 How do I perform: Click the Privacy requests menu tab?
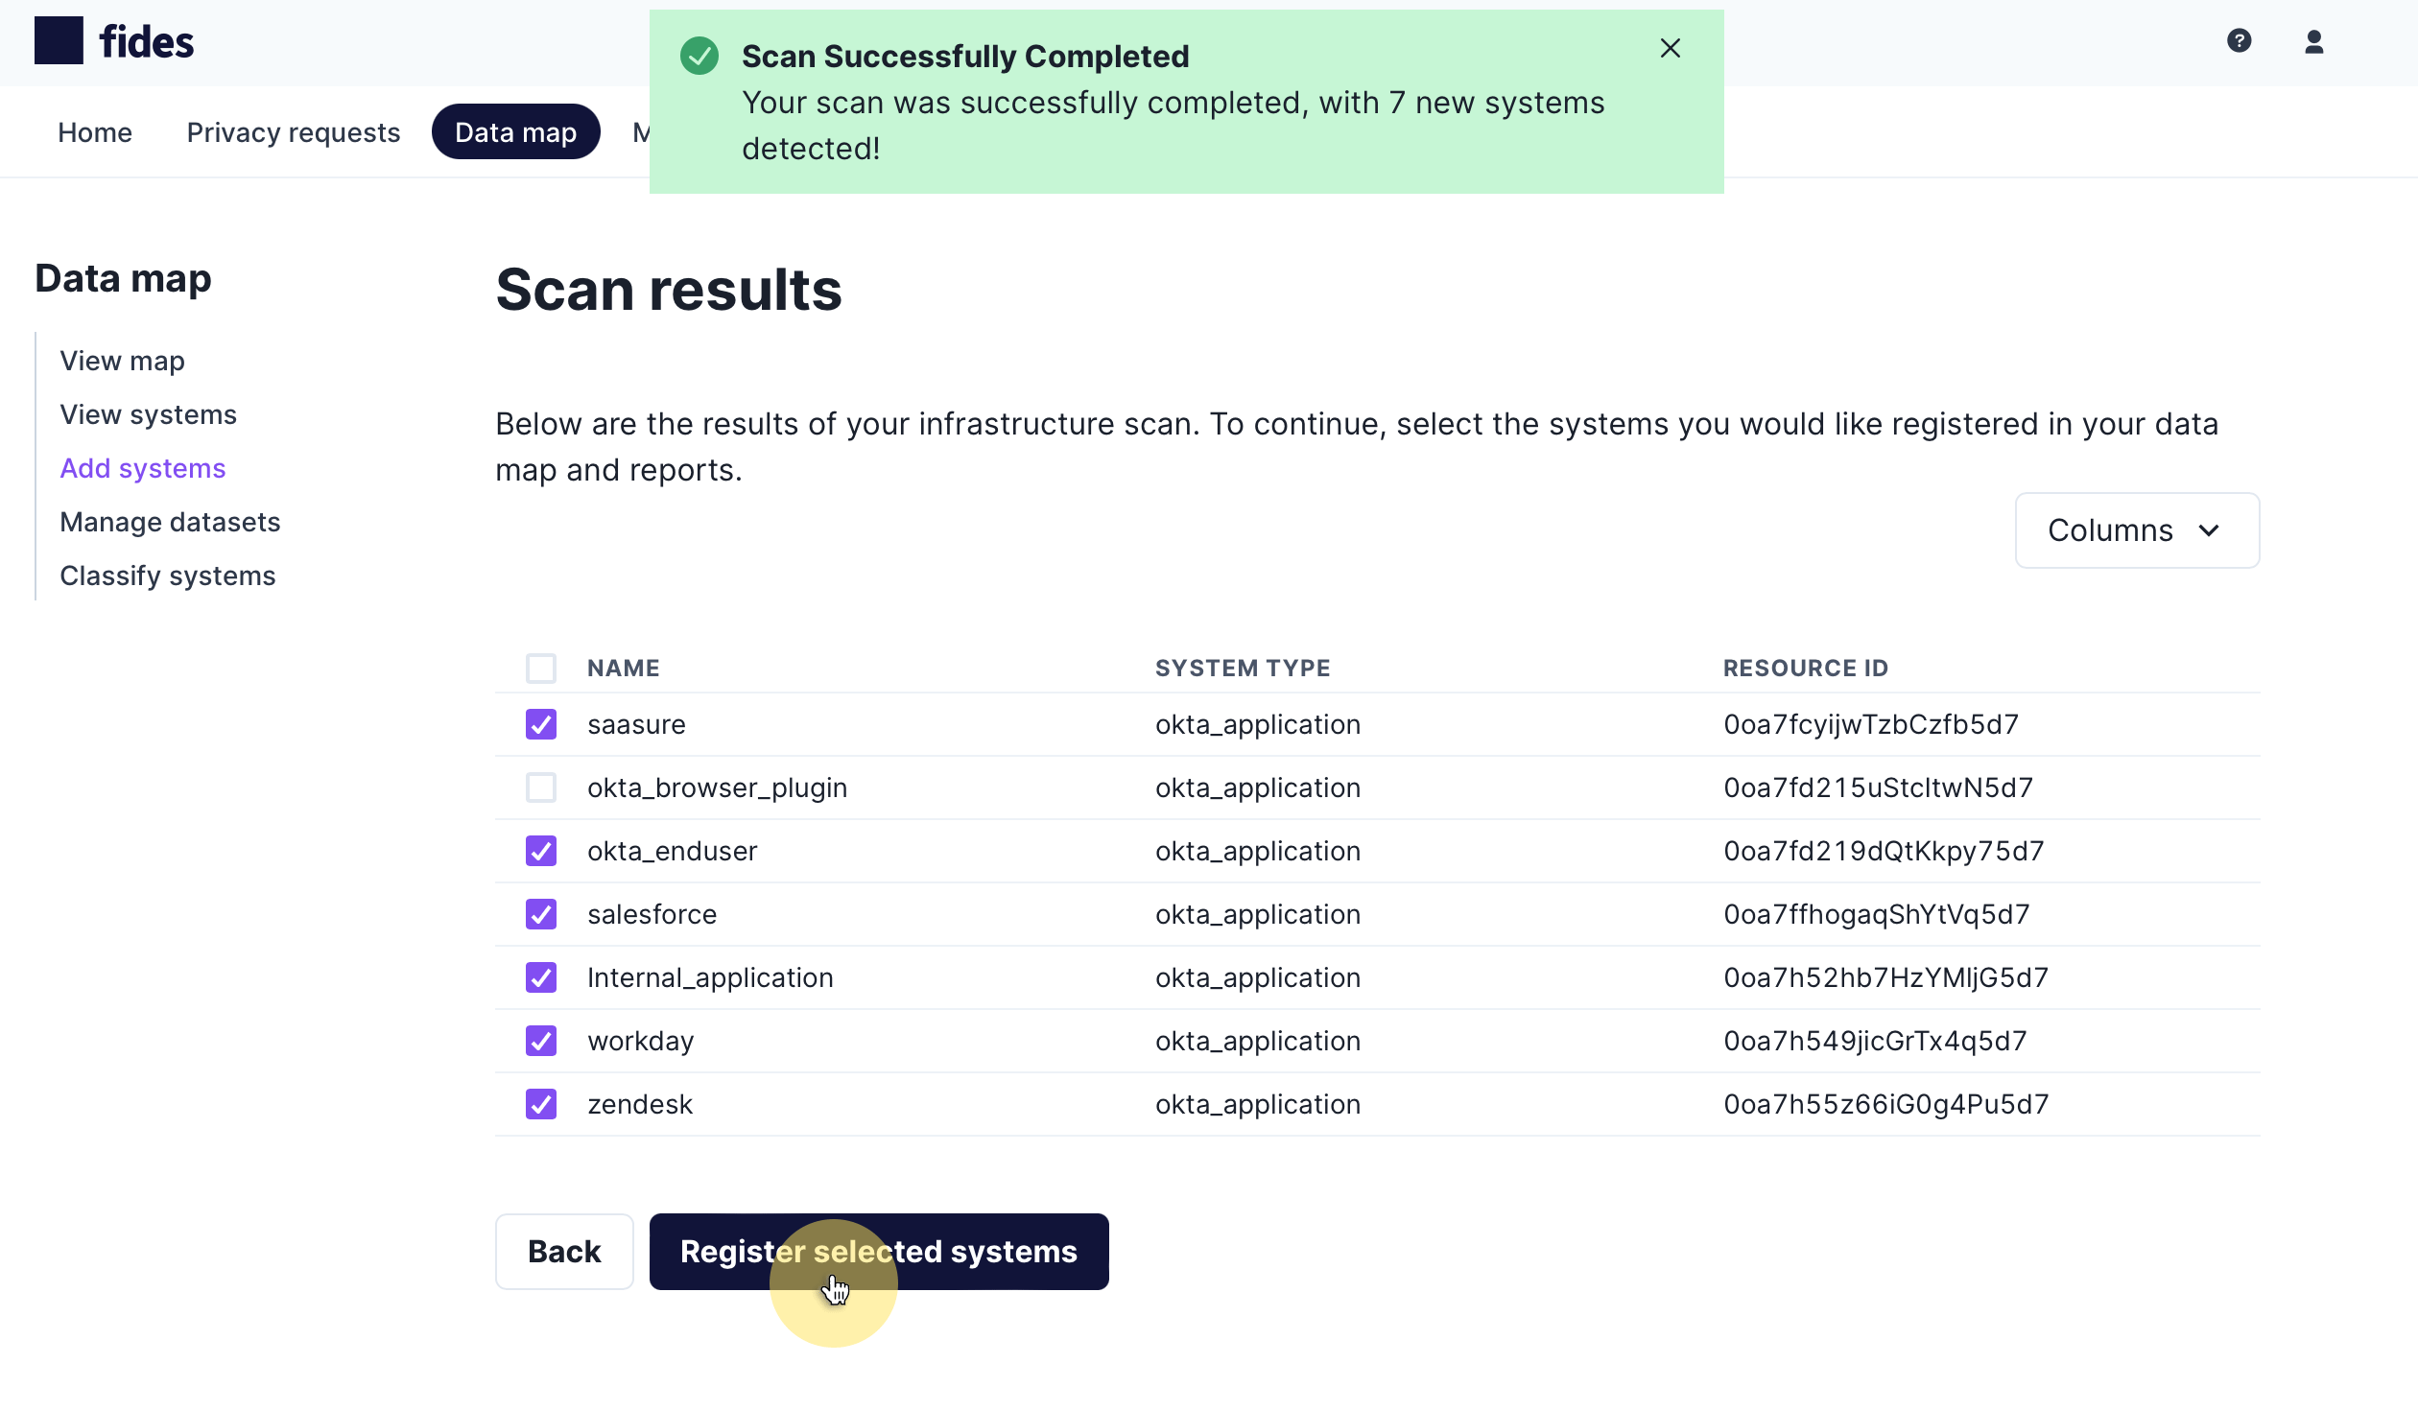tap(292, 130)
